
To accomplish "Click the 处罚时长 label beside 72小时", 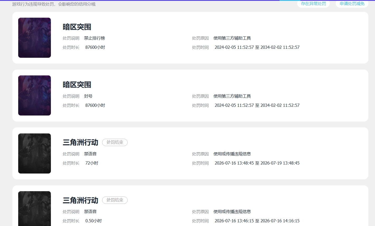I will click(x=71, y=163).
